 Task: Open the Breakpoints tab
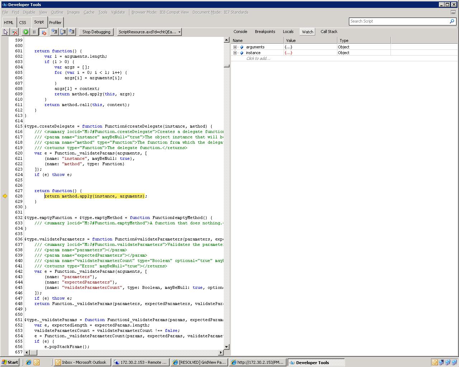265,32
